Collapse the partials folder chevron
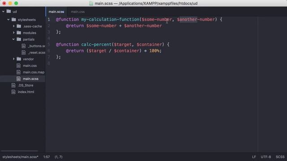Image resolution: width=287 pixels, height=161 pixels. coord(13,39)
